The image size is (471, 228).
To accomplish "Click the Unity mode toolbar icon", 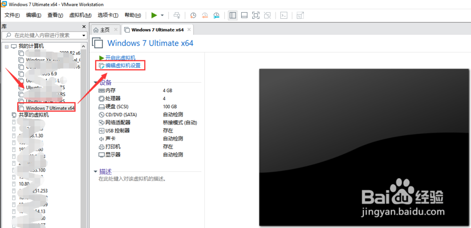I will click(x=267, y=16).
